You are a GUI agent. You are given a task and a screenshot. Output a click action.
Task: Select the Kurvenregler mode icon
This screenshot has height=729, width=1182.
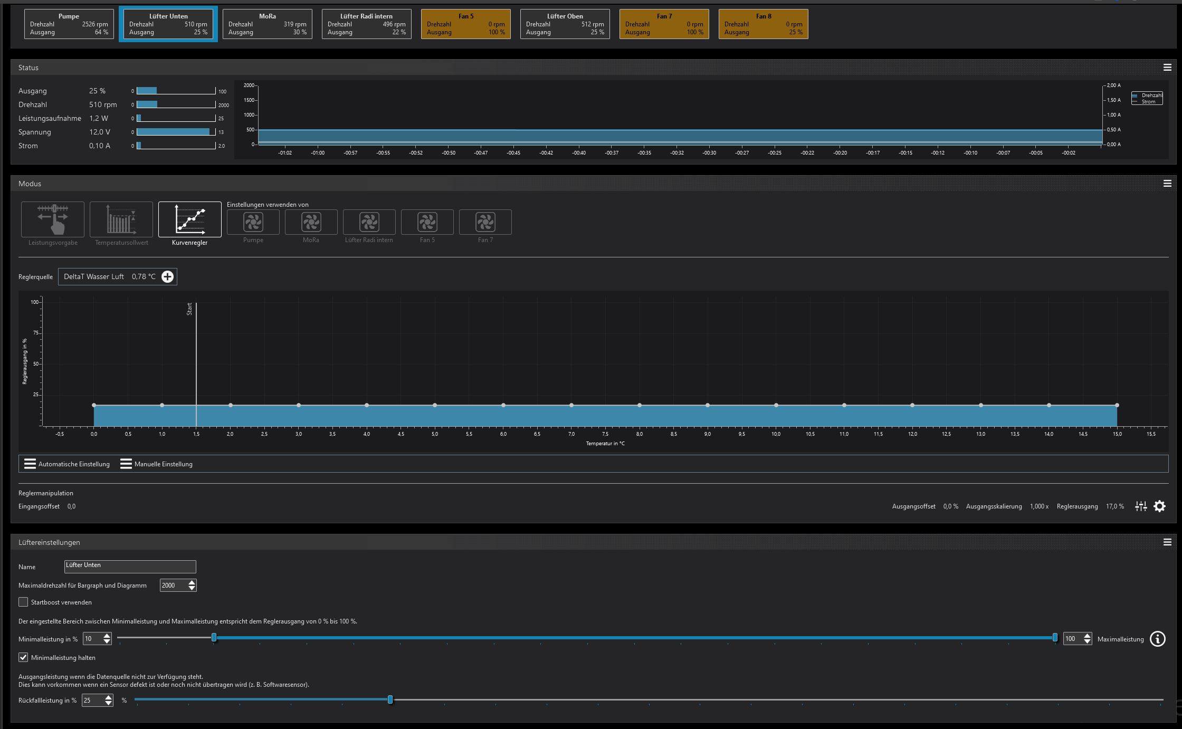(x=190, y=219)
